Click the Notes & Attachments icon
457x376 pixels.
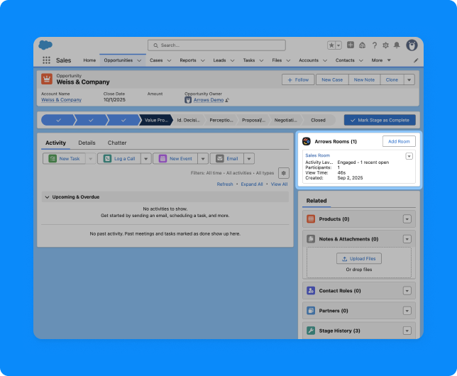pos(311,239)
